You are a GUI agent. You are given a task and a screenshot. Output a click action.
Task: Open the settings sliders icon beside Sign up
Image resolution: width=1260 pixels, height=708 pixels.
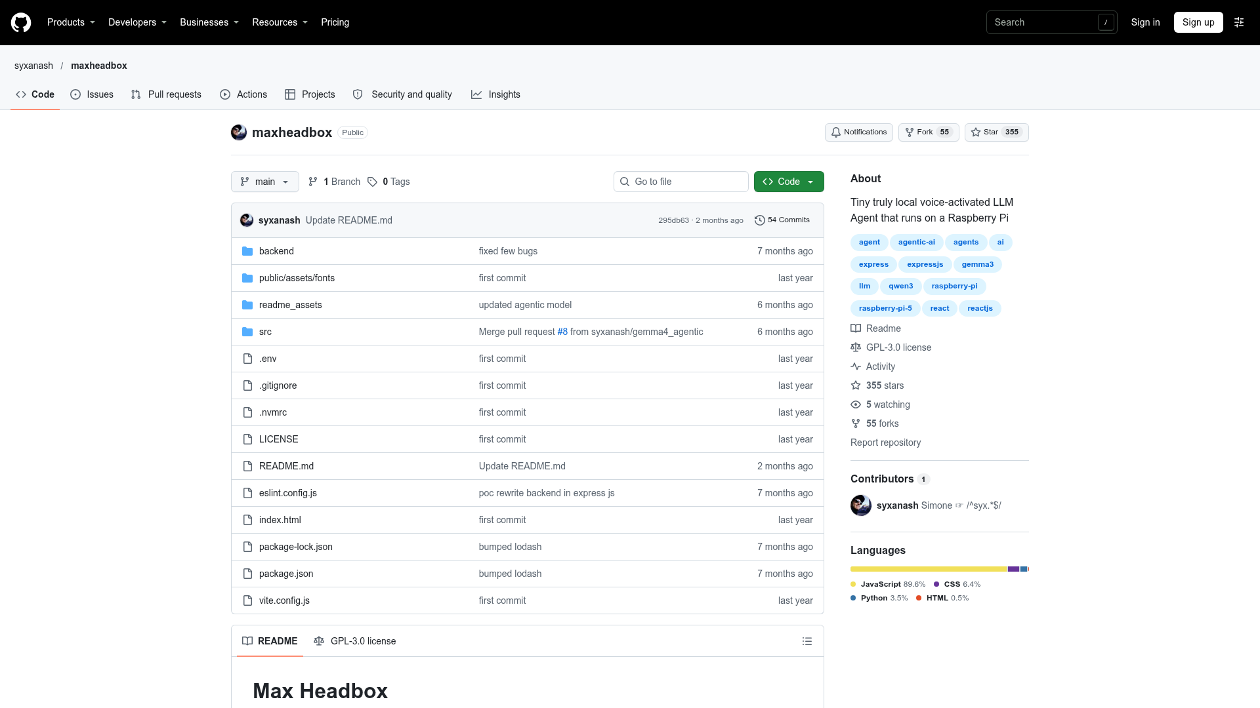pyautogui.click(x=1239, y=22)
